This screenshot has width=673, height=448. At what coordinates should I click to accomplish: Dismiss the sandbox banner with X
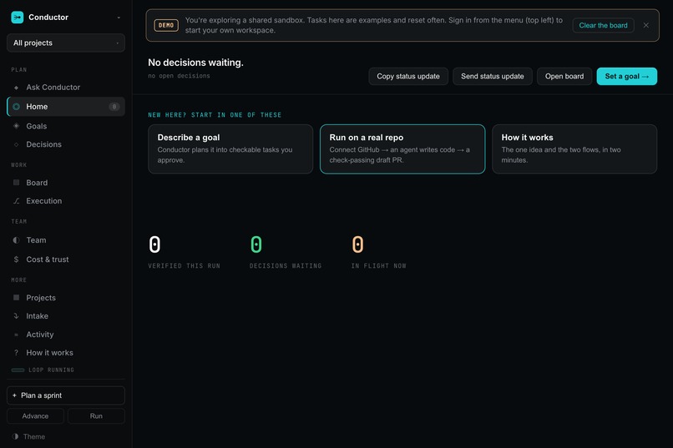click(646, 25)
